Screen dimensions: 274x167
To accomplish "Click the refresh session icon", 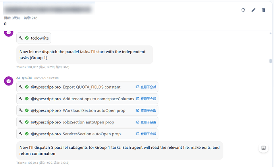I will (x=243, y=10).
